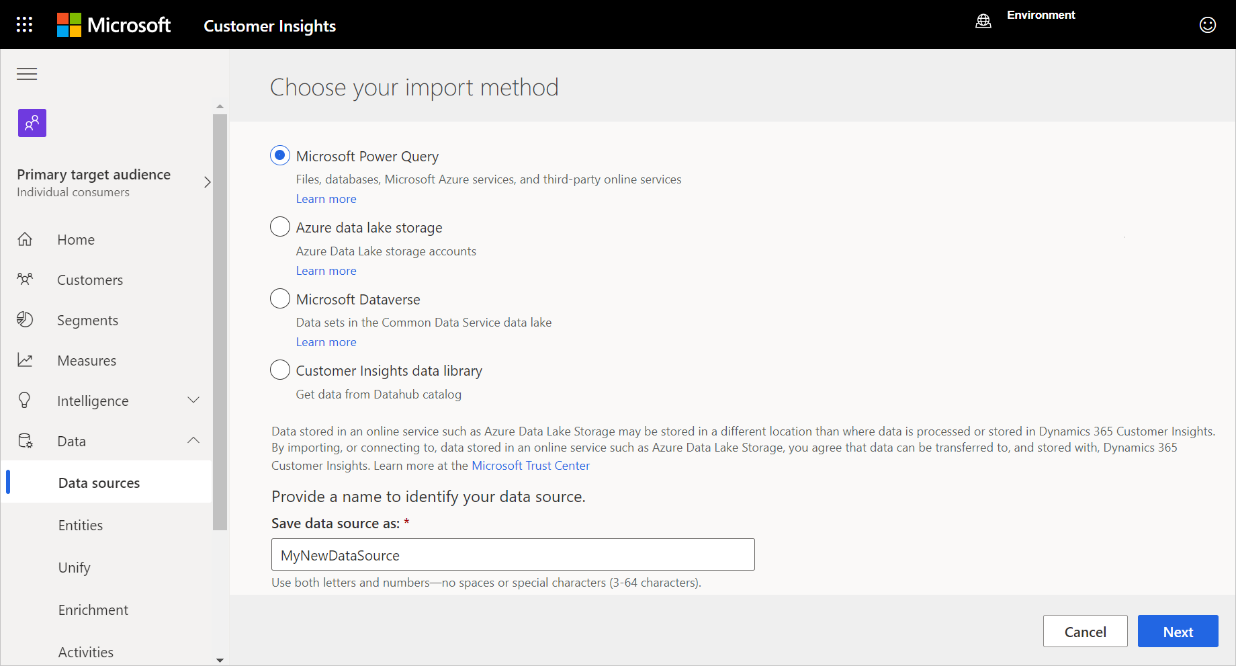This screenshot has height=666, width=1236.
Task: Click the Segments pie icon
Action: pos(25,320)
